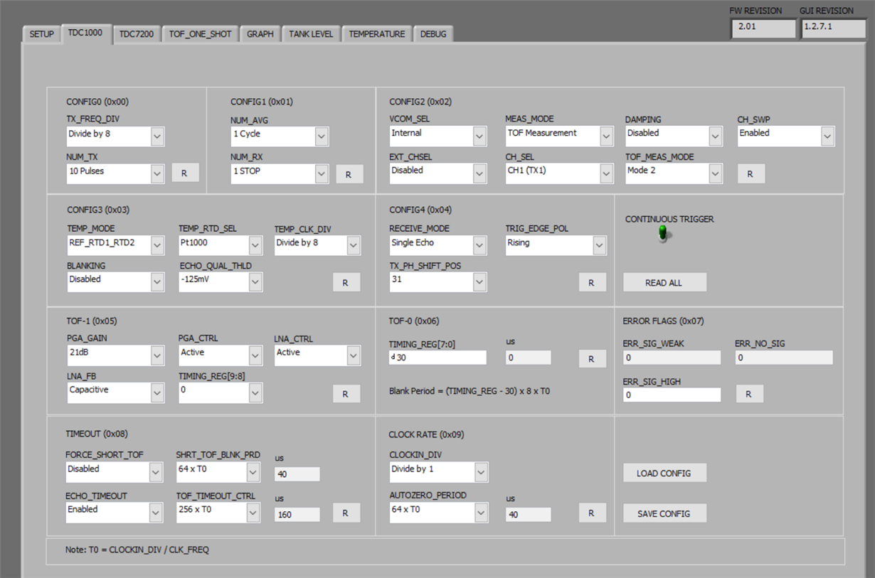Go to the DEBUG tab
Viewport: 875px width, 578px height.
pyautogui.click(x=434, y=34)
